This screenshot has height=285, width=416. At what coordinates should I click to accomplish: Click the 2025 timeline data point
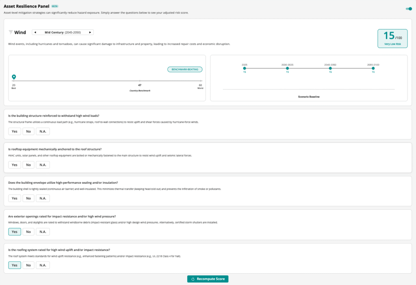pos(245,68)
